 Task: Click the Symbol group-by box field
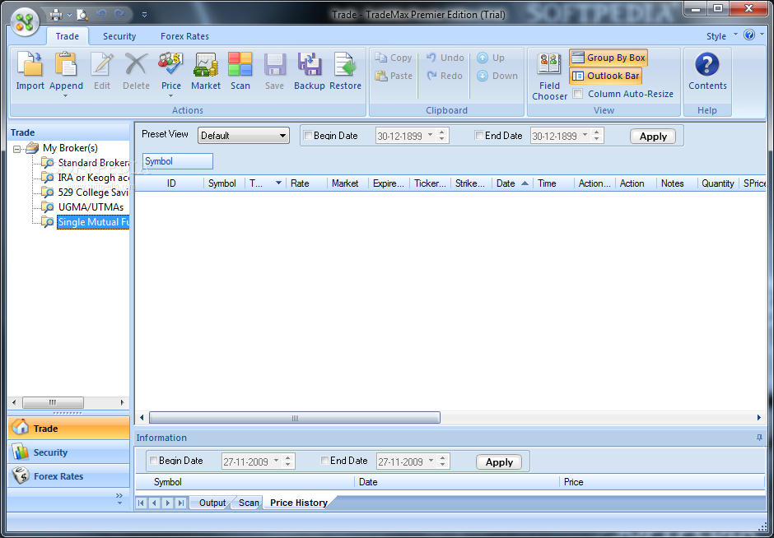click(178, 161)
